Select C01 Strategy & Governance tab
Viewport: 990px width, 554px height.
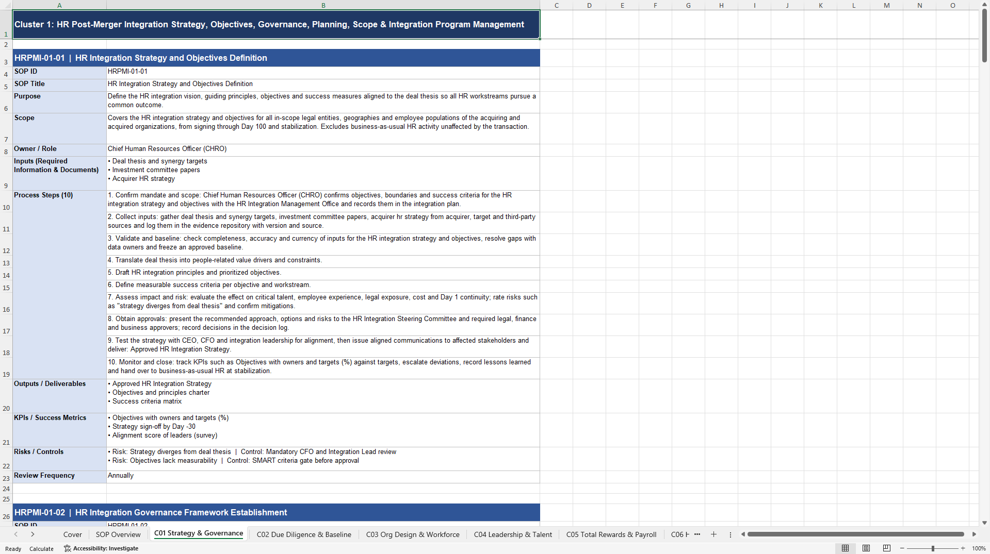tap(199, 533)
